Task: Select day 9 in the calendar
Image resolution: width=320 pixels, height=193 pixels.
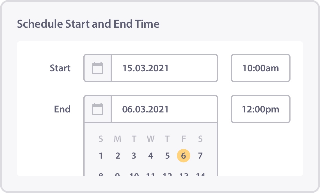Action: pyautogui.click(x=118, y=175)
